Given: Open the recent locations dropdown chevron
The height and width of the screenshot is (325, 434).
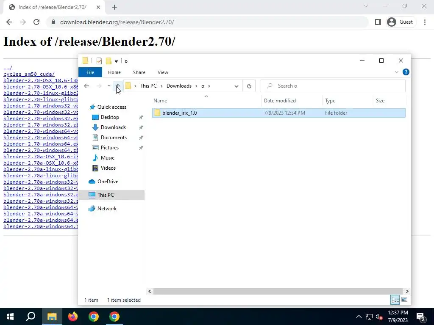Looking at the screenshot, I should [x=109, y=86].
